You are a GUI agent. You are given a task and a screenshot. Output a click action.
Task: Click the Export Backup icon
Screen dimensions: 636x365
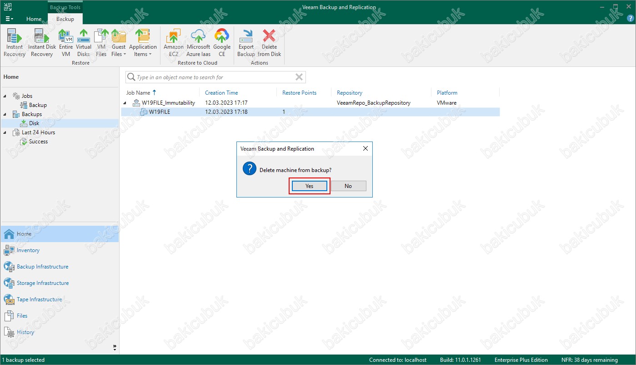pyautogui.click(x=246, y=43)
